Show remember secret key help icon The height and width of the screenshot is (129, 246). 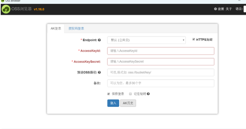[148, 94]
